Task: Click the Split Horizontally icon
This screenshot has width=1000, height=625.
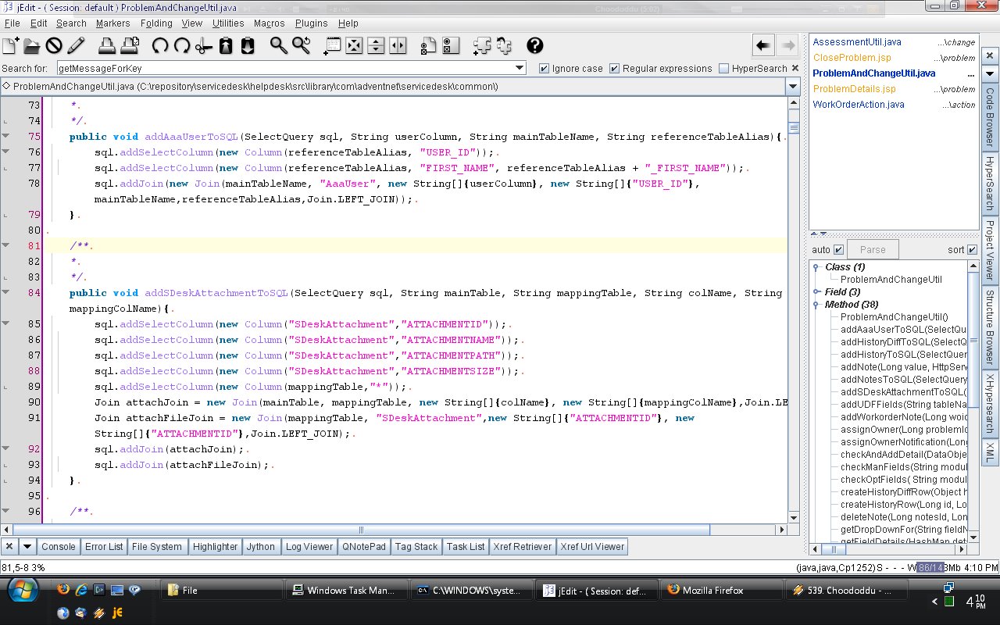Action: (376, 45)
